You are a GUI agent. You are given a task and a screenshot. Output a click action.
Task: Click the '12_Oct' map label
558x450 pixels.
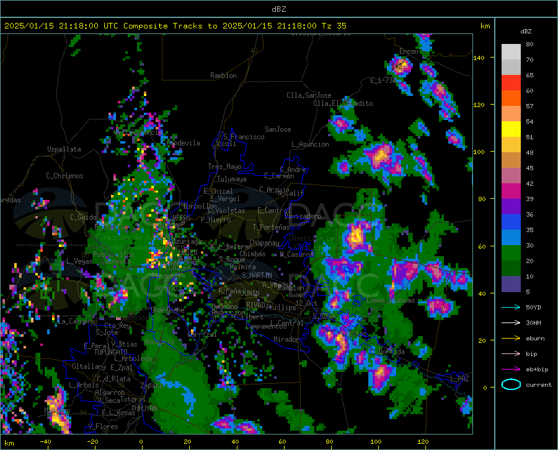tap(306, 303)
